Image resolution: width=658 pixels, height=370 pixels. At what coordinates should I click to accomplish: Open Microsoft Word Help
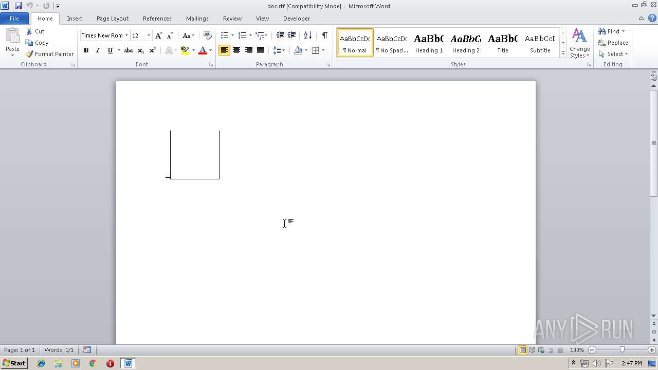652,18
